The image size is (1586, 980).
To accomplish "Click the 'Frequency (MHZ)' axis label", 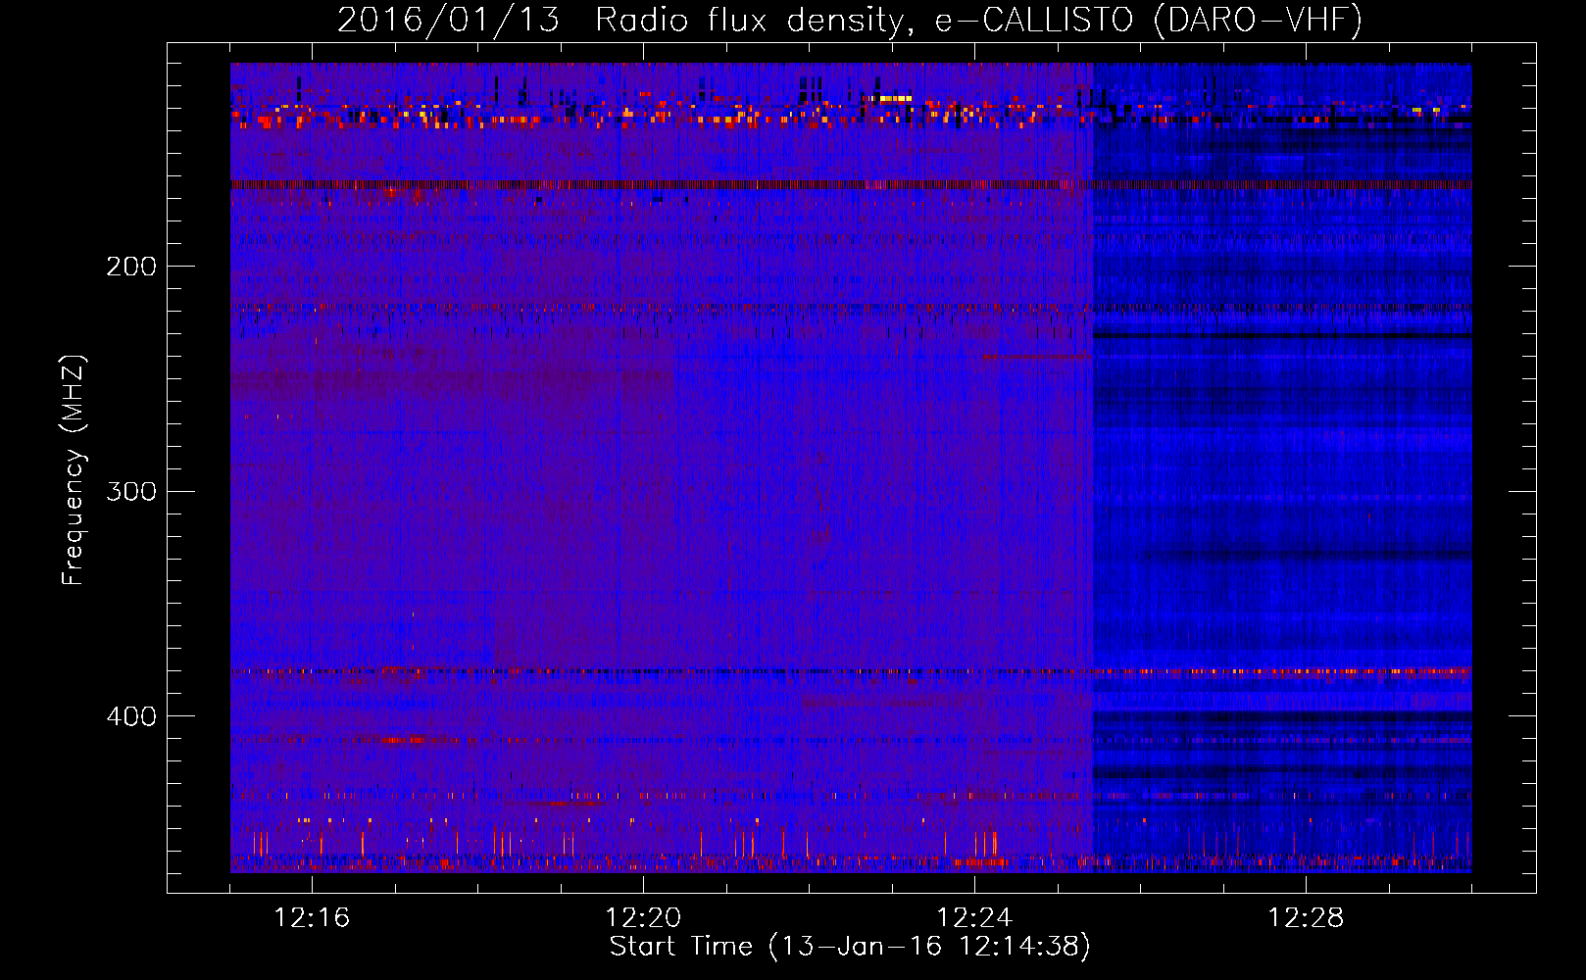I will (x=74, y=470).
